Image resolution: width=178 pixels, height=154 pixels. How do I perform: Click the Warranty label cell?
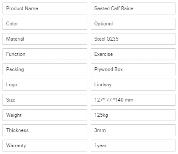45,146
